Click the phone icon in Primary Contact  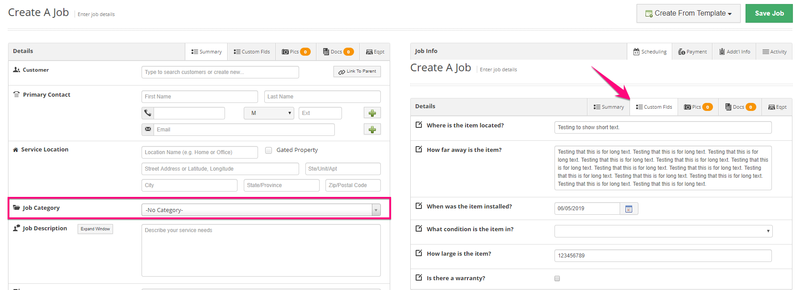[x=148, y=113]
